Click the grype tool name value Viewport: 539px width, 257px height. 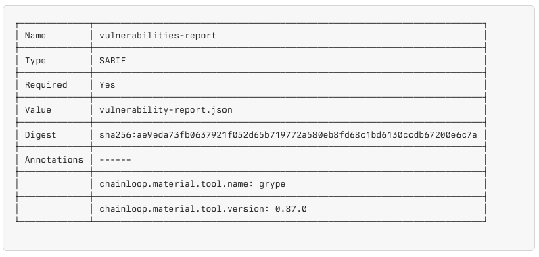point(273,185)
